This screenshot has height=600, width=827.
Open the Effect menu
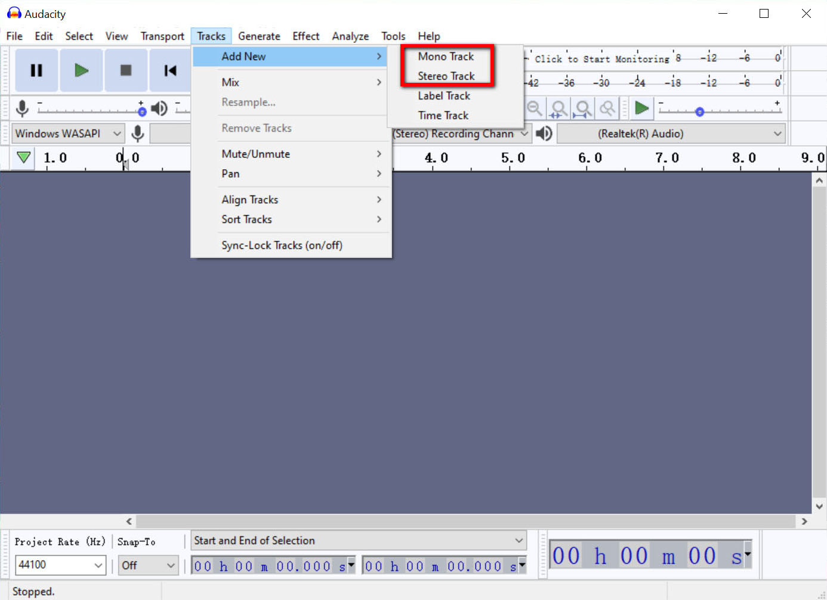pyautogui.click(x=306, y=36)
